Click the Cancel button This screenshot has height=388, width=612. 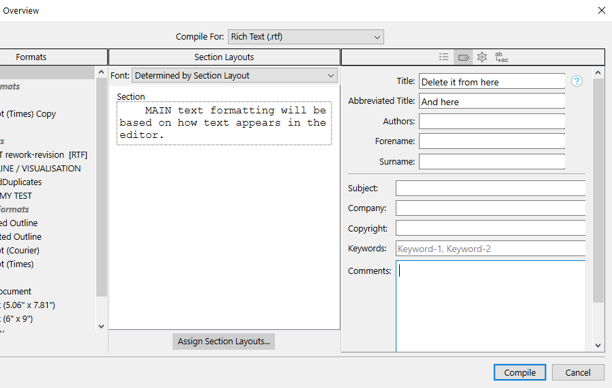point(578,372)
